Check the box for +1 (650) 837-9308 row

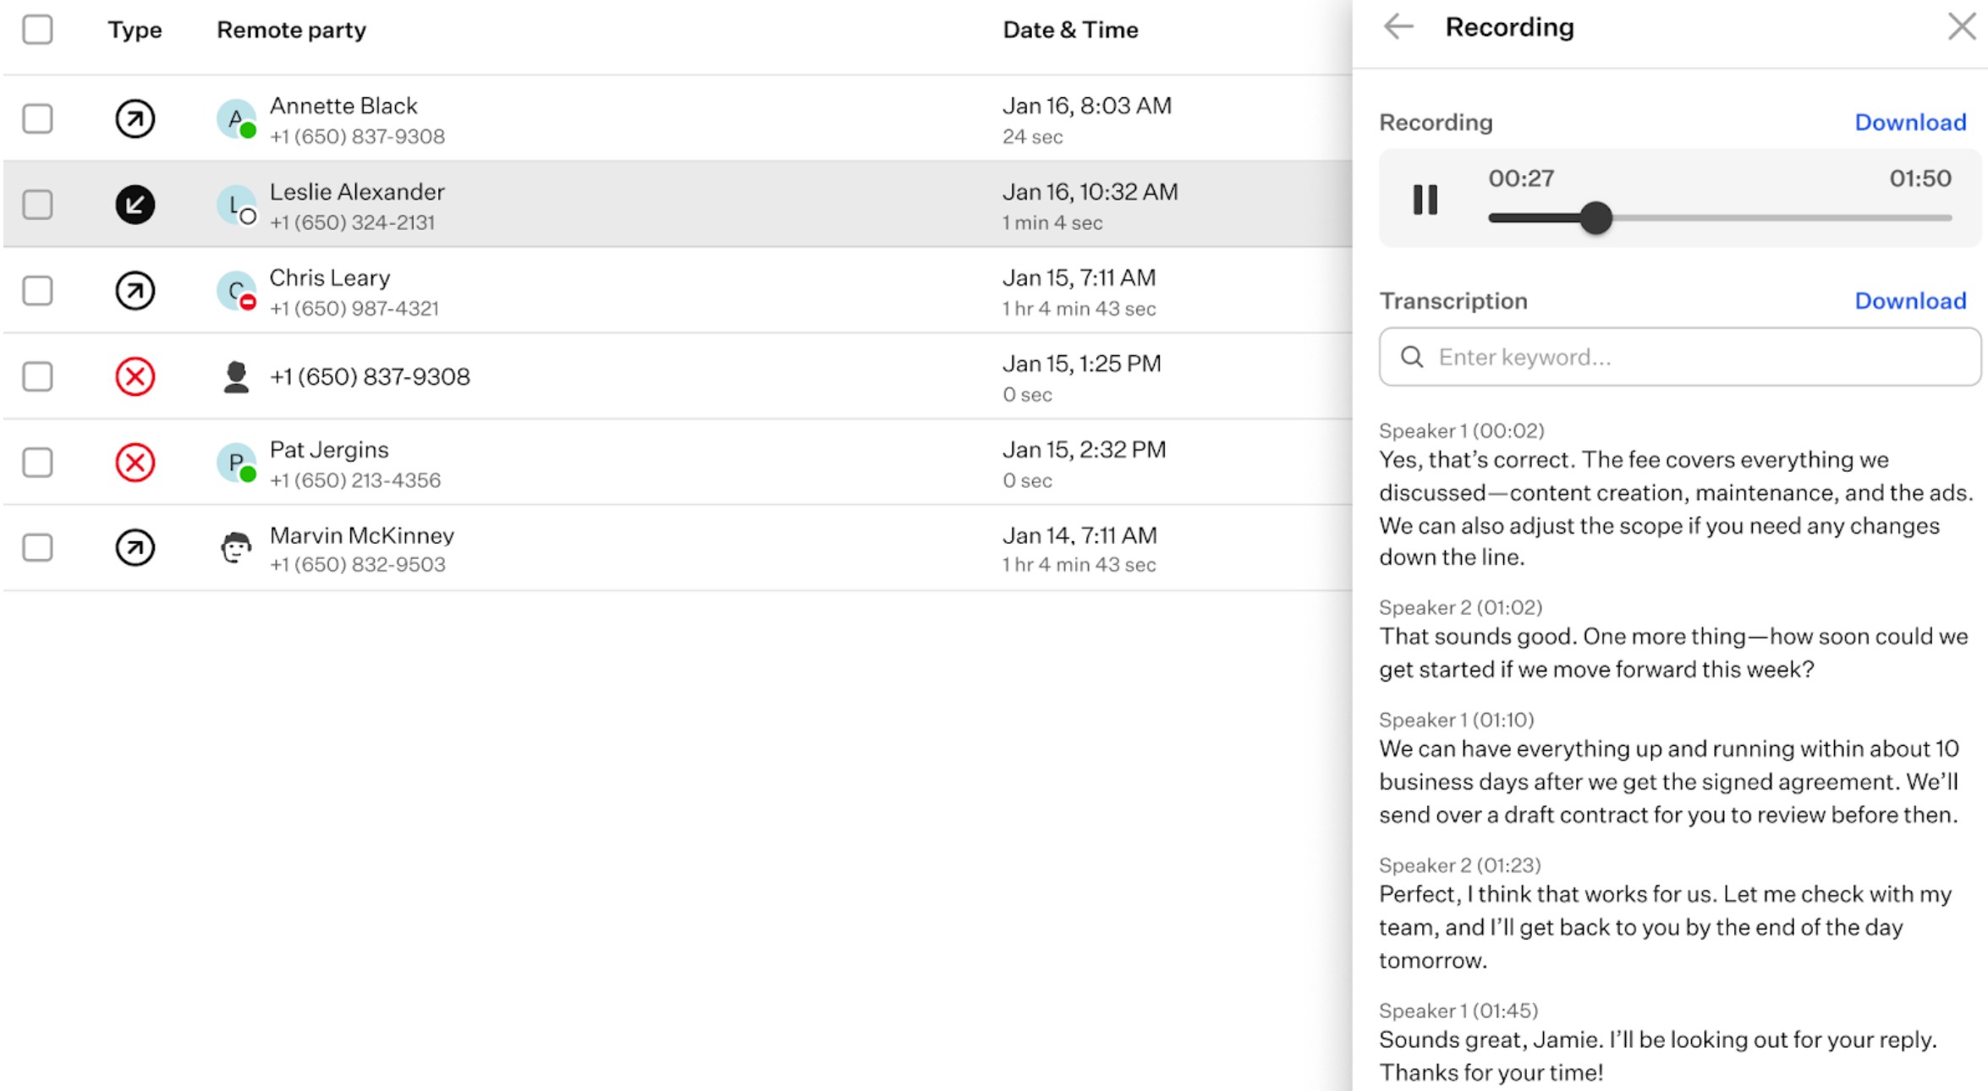coord(37,376)
